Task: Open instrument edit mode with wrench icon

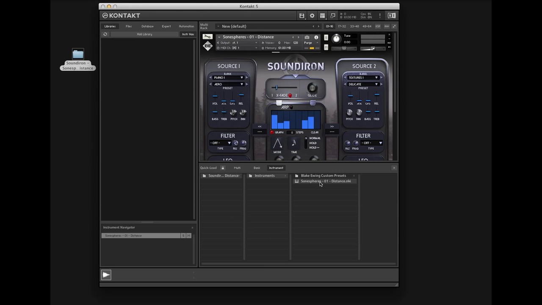Action: coord(207,37)
